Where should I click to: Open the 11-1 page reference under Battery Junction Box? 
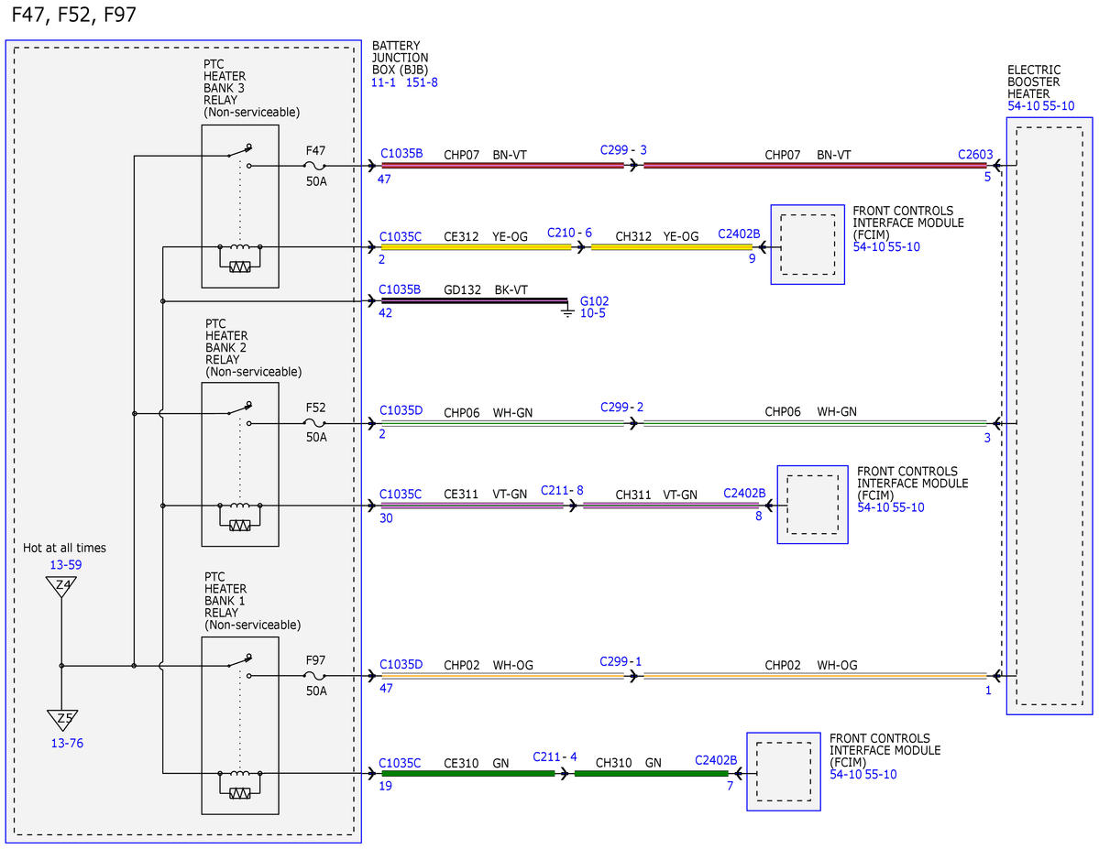pyautogui.click(x=383, y=82)
